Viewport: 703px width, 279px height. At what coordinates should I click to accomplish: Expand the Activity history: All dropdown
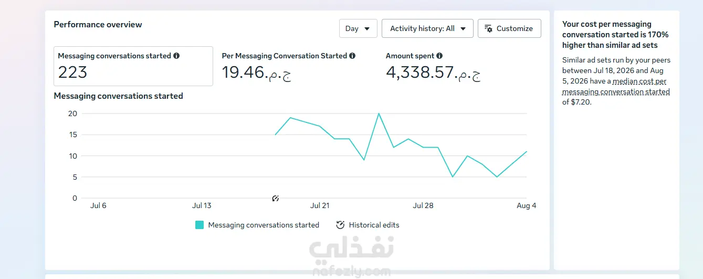click(x=427, y=28)
